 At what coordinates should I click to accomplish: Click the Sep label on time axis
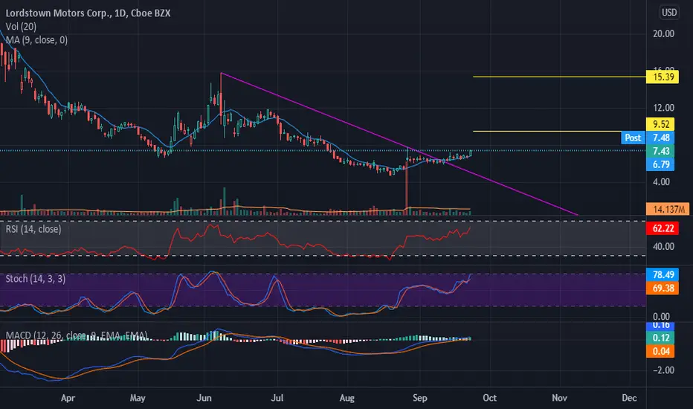pos(420,398)
